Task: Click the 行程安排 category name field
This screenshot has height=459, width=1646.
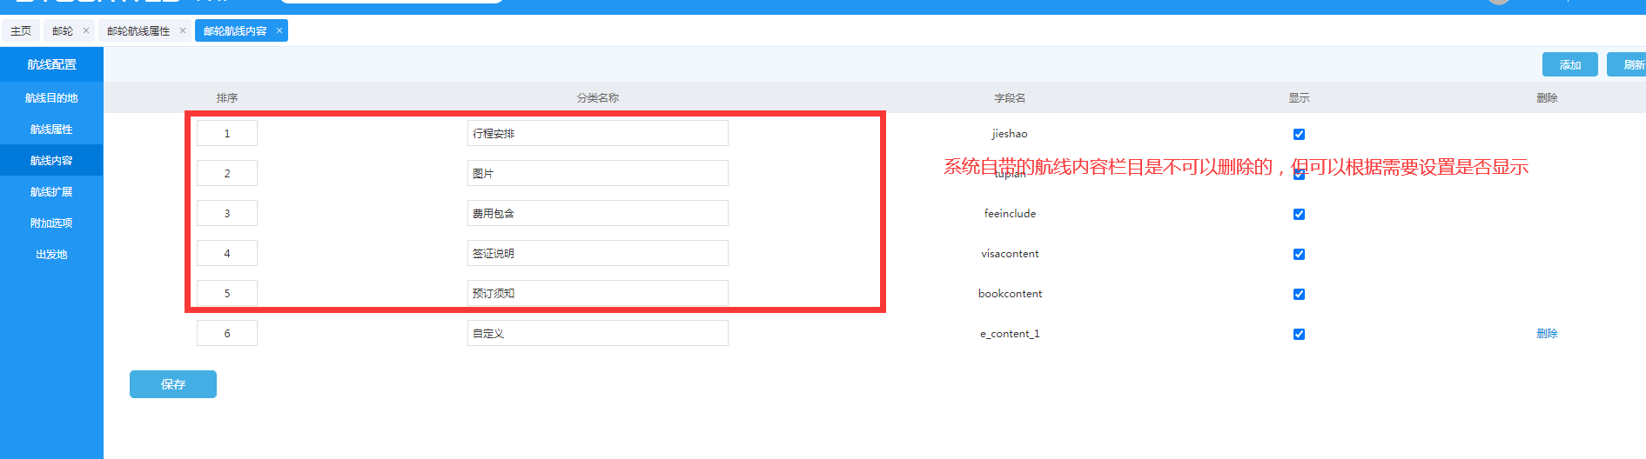Action: click(597, 134)
